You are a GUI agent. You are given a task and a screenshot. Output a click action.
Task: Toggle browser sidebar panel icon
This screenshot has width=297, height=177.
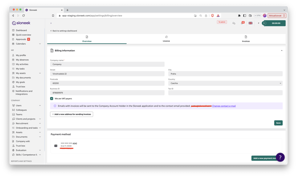click(x=245, y=16)
